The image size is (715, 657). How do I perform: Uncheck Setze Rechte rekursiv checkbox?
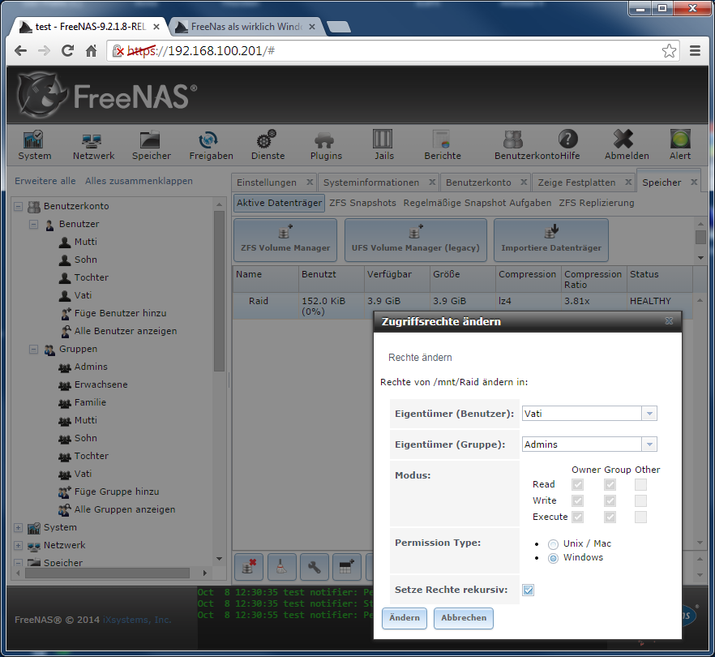coord(528,590)
